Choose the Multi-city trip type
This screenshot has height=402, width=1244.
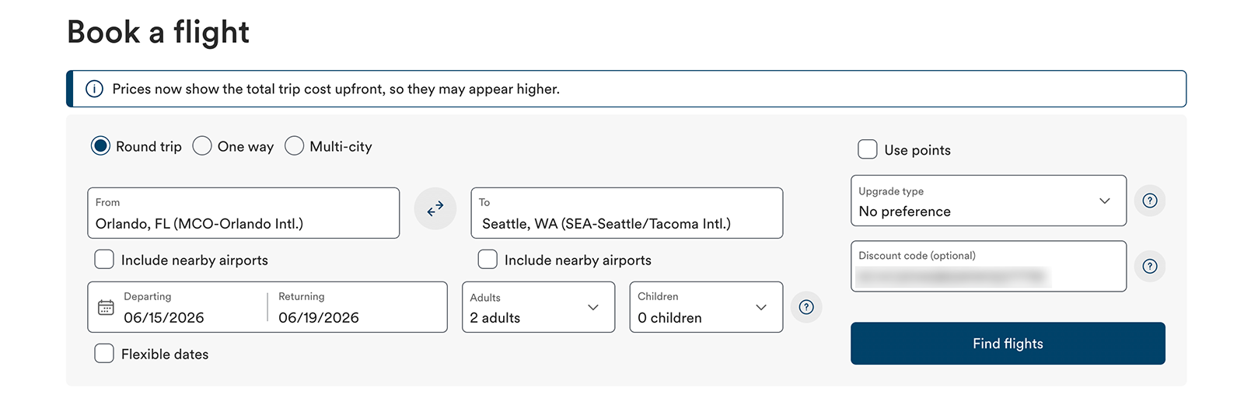[x=294, y=146]
